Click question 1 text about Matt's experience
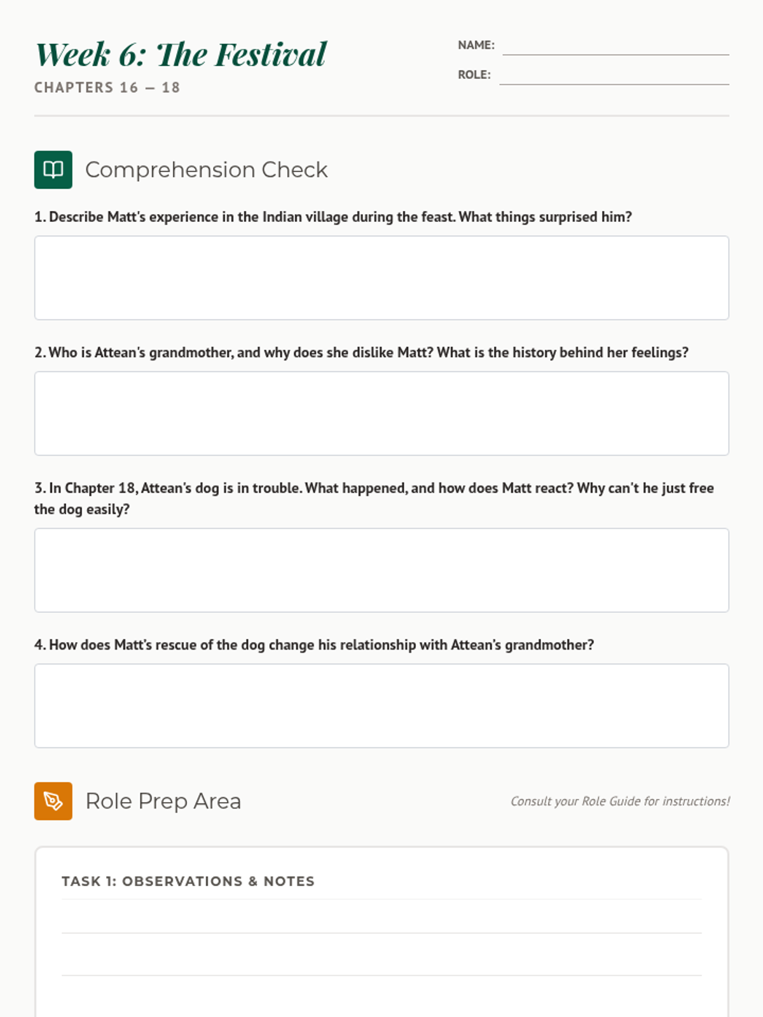The image size is (763, 1017). pyautogui.click(x=333, y=217)
